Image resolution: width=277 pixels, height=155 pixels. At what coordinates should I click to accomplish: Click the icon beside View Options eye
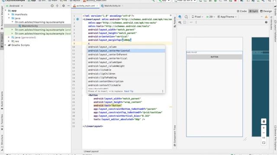click(185, 22)
